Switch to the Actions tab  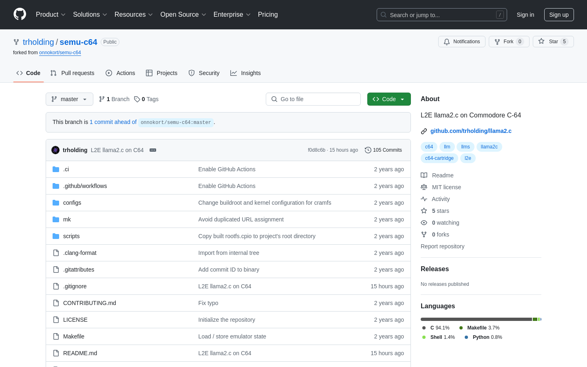pyautogui.click(x=120, y=73)
